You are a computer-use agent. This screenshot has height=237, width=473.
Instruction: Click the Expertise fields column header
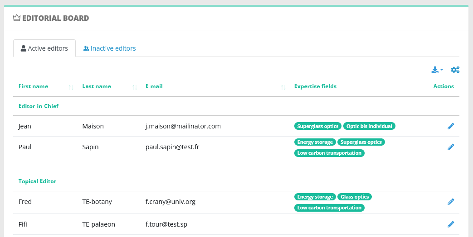click(315, 86)
